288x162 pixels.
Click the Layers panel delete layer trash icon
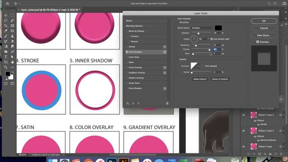click(281, 154)
